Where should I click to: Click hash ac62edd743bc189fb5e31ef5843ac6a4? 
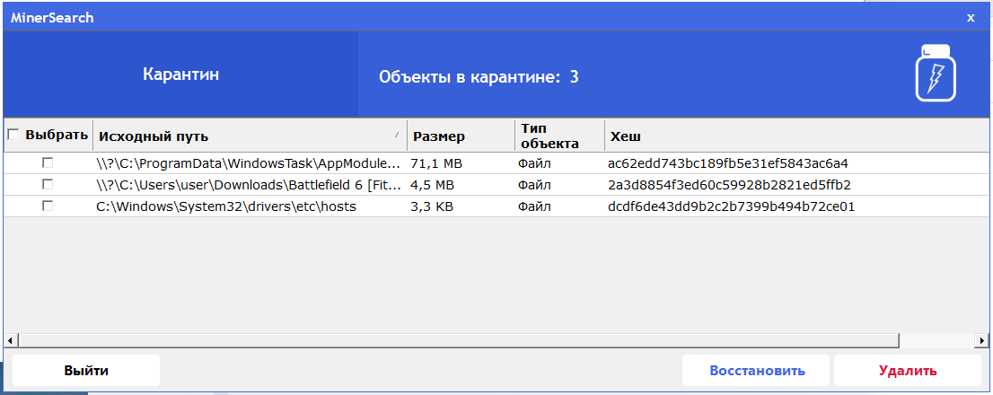coord(727,163)
